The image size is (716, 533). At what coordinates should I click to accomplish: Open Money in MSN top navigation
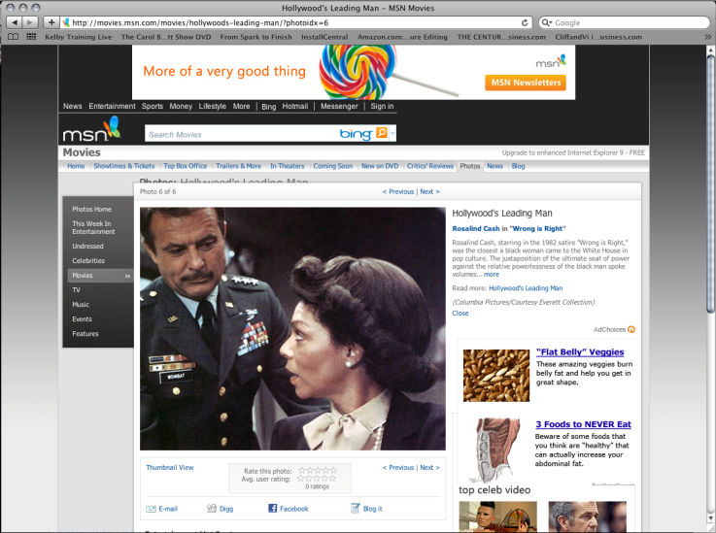(181, 106)
